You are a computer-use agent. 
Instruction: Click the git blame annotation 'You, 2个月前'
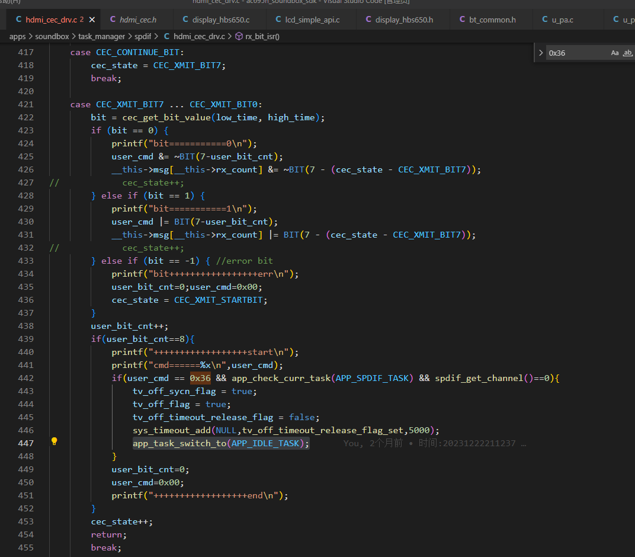tap(373, 443)
